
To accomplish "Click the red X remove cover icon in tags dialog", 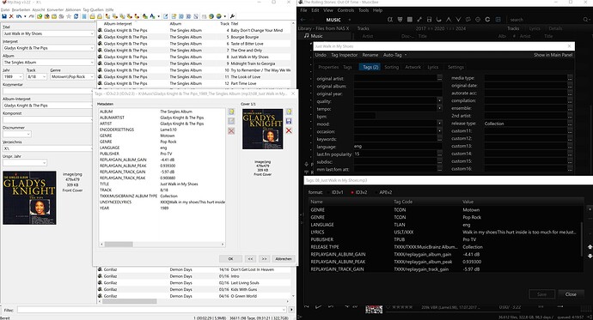I will (289, 130).
